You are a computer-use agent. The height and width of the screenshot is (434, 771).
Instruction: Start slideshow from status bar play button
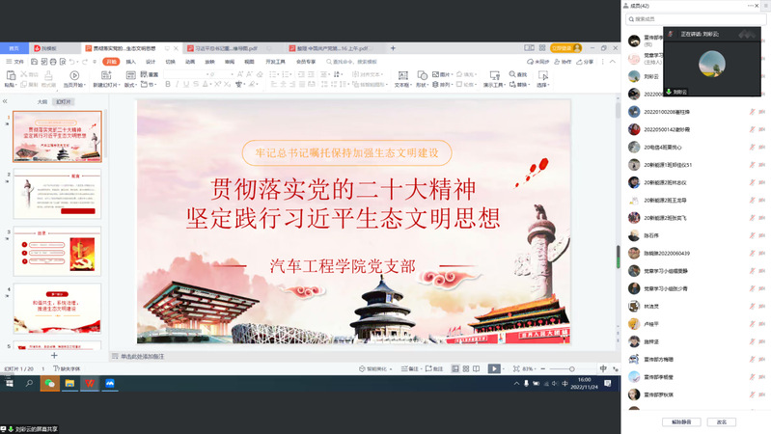[493, 368]
